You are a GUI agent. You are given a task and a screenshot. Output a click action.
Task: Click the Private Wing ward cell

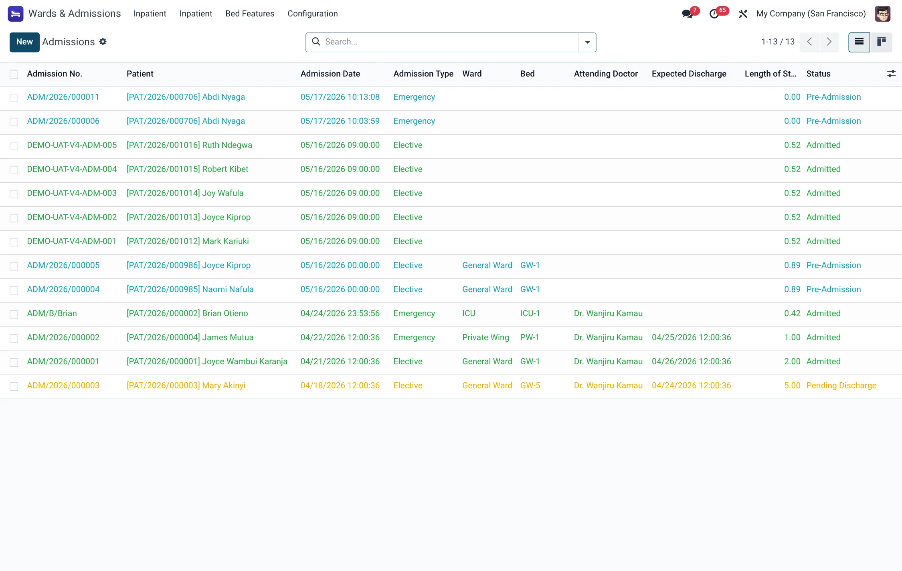(485, 337)
